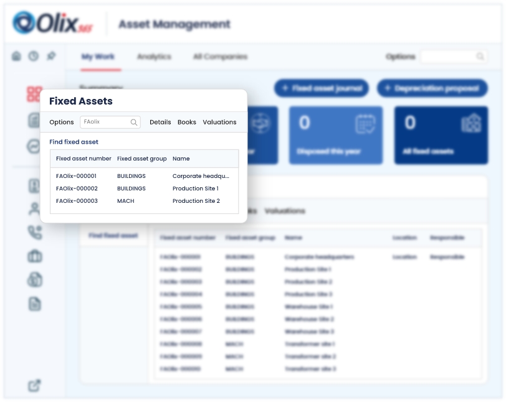The width and height of the screenshot is (506, 402).
Task: Click the home icon in the sidebar header
Action: [16, 56]
